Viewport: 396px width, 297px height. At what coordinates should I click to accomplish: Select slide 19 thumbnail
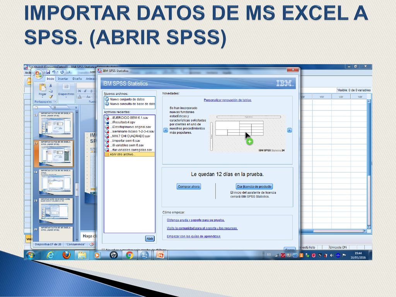(56, 211)
